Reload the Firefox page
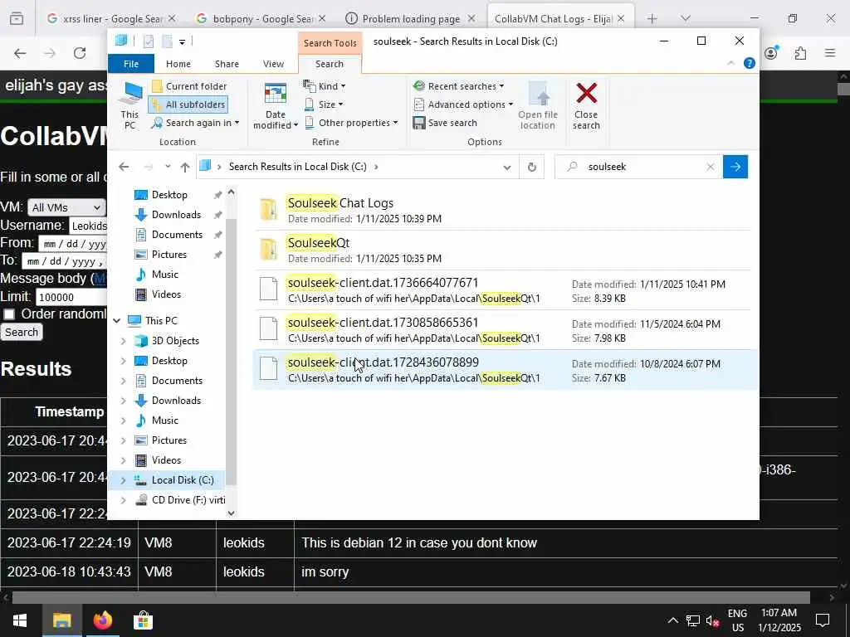 pyautogui.click(x=80, y=53)
